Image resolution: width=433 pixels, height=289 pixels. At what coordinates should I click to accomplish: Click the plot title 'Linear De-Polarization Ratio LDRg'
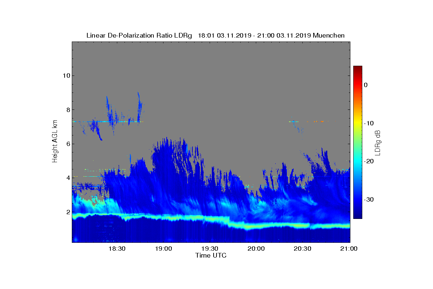click(139, 35)
